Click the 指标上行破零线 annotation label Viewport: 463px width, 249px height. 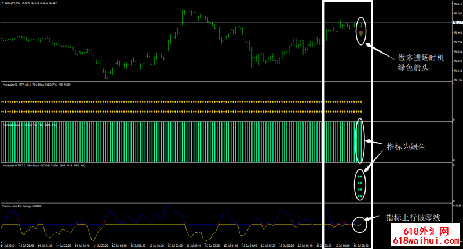coord(412,217)
